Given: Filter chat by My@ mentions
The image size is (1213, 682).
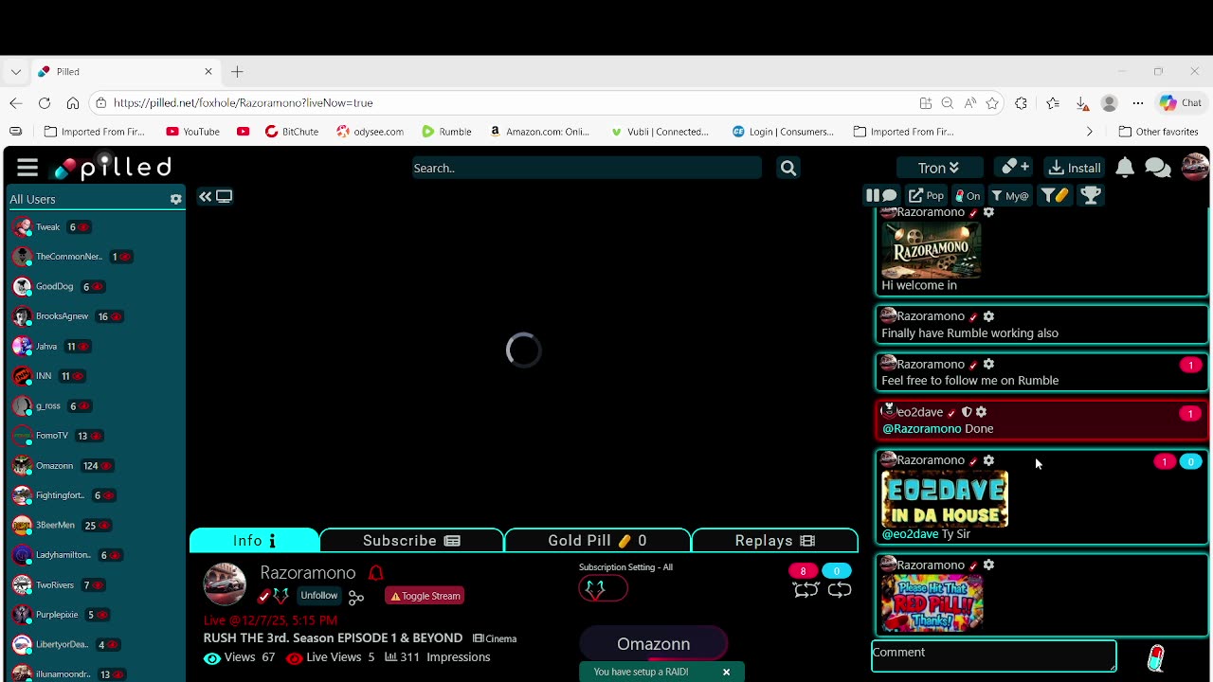Looking at the screenshot, I should 1009,196.
